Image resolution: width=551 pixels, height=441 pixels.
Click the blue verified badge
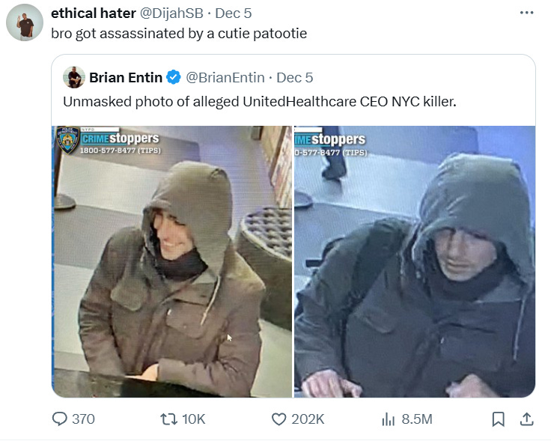(173, 77)
